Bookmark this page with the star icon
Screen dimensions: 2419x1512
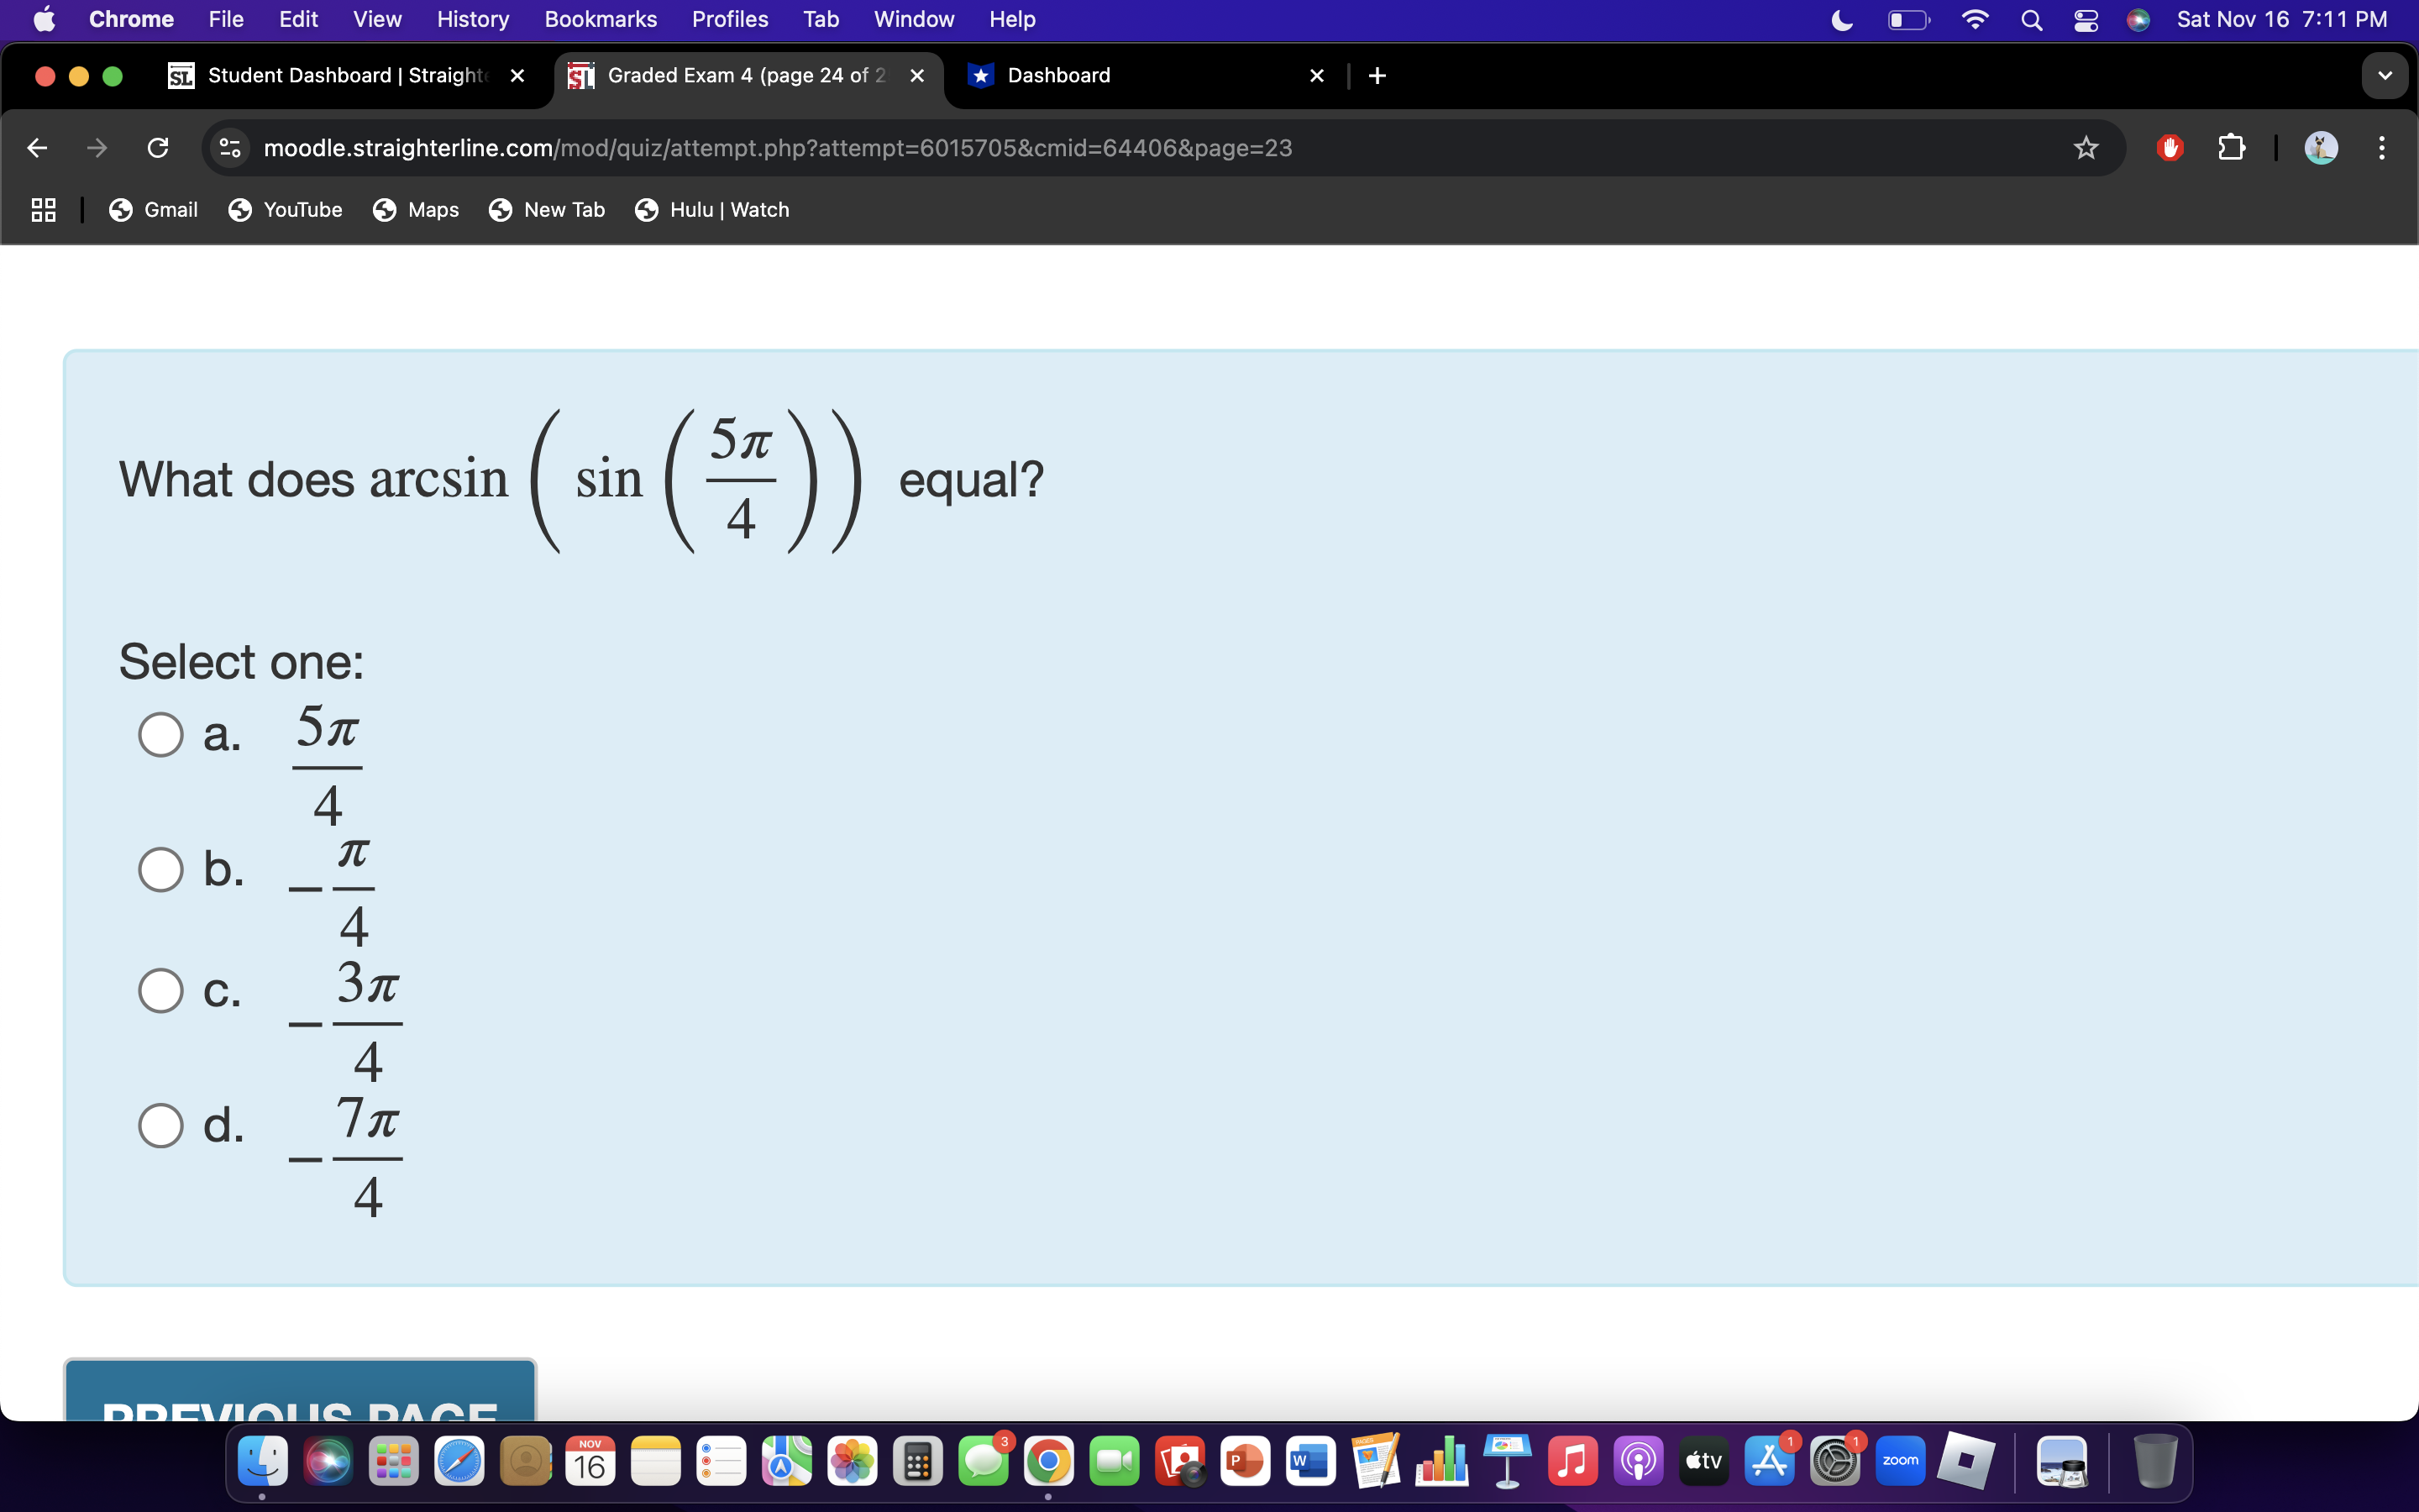[x=2086, y=147]
